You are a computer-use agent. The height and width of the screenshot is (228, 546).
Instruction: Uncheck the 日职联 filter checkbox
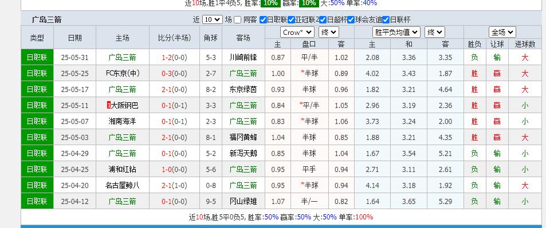[263, 20]
